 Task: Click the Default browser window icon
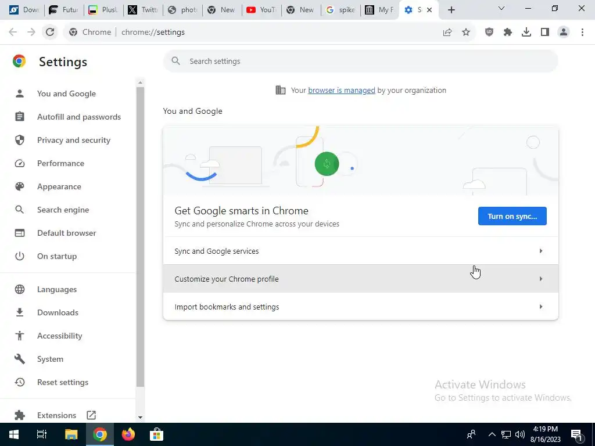click(x=20, y=233)
